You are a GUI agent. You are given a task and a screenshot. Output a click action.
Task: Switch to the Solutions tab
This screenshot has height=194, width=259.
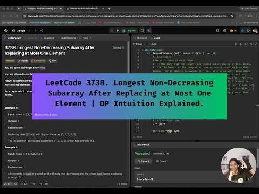(x=47, y=38)
